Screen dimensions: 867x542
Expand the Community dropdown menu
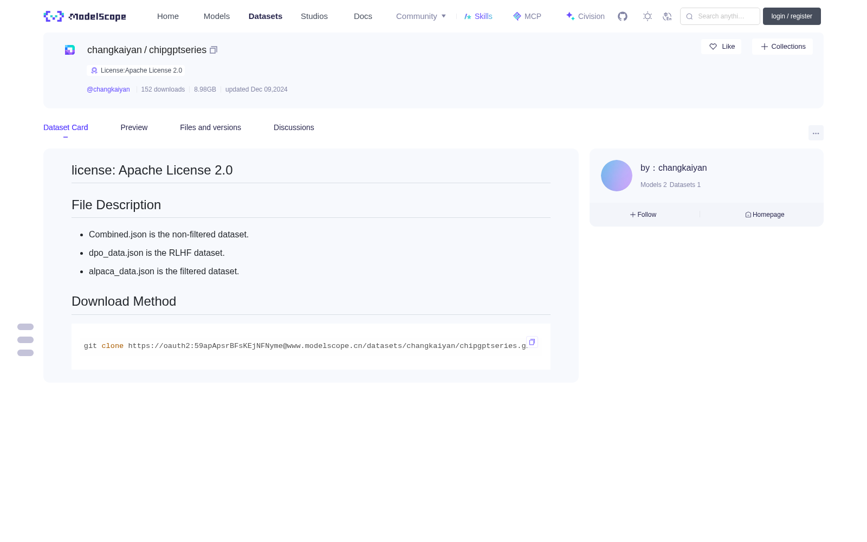[x=421, y=16]
